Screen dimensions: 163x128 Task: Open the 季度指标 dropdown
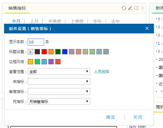tap(59, 91)
